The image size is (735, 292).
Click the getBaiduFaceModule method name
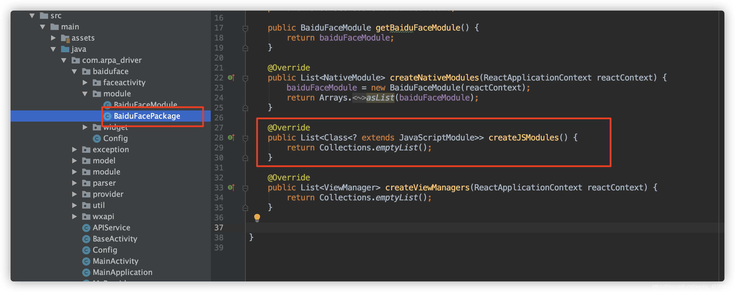click(x=418, y=28)
